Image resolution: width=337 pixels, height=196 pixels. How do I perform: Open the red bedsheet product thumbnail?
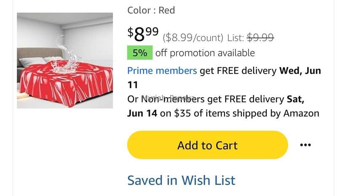(x=65, y=61)
